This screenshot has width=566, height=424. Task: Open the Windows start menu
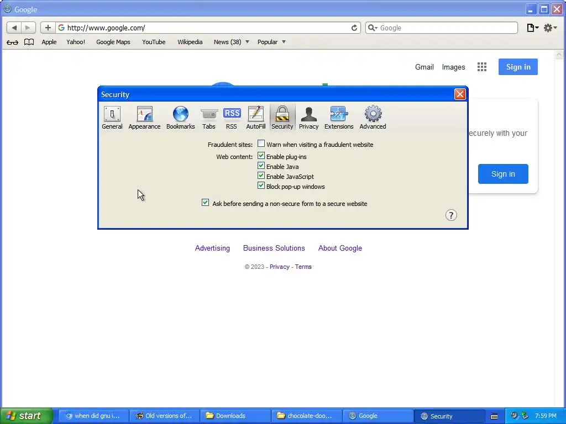click(26, 416)
